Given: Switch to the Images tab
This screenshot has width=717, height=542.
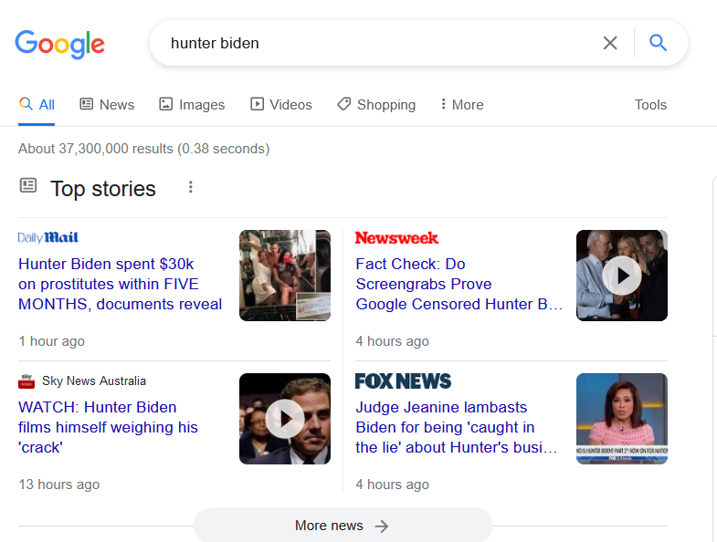Looking at the screenshot, I should click(x=192, y=105).
